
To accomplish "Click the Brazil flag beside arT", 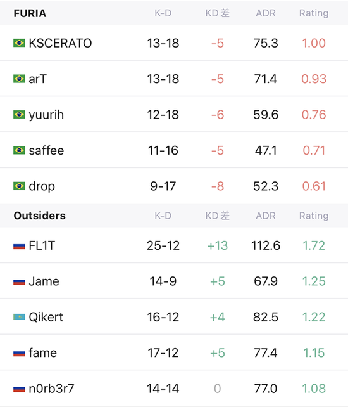I will click(19, 79).
